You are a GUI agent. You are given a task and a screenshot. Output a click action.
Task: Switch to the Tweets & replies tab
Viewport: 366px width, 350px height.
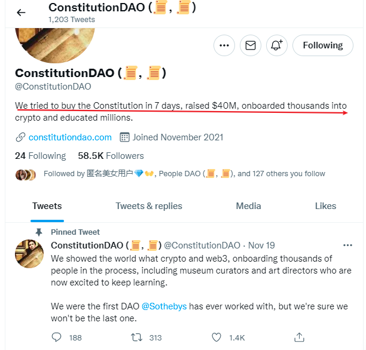click(149, 206)
